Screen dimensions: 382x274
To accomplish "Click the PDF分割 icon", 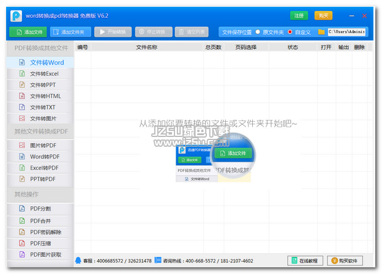I will point(22,209).
